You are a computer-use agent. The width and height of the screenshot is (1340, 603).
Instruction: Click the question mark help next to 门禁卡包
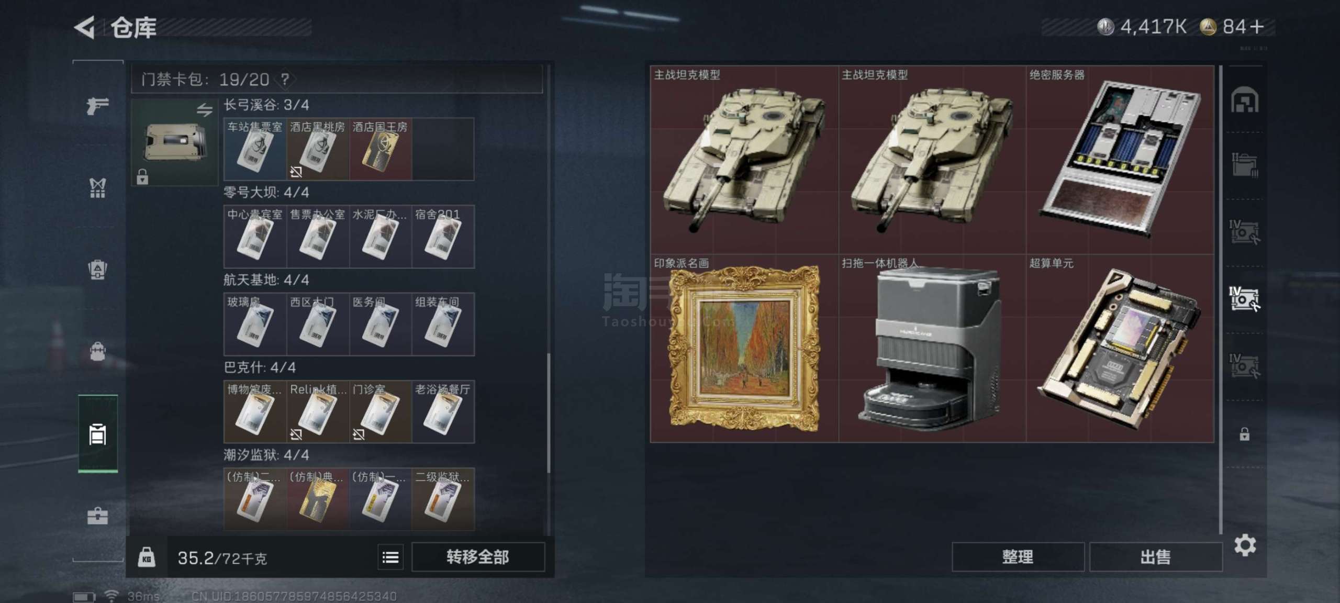(285, 80)
